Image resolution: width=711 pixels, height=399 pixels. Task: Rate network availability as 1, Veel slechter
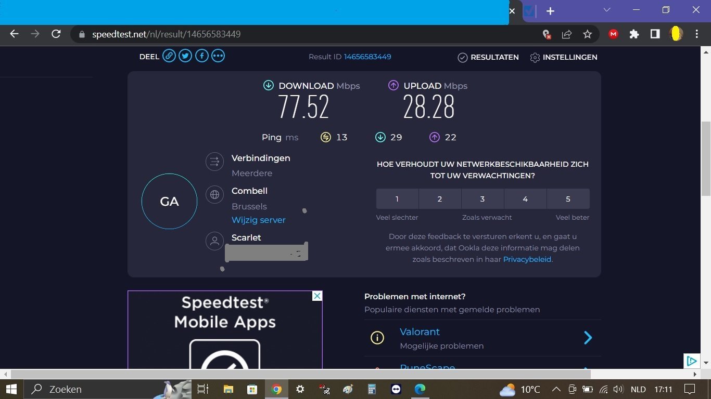point(397,199)
